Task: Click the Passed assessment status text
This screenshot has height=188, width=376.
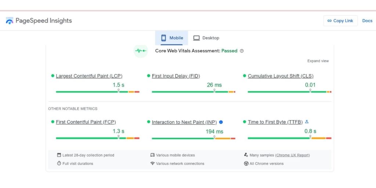Action: coord(229,51)
